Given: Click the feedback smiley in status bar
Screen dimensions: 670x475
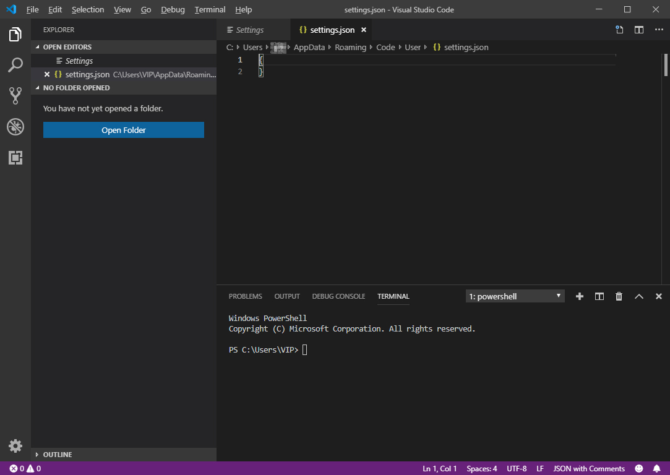Looking at the screenshot, I should coord(639,469).
